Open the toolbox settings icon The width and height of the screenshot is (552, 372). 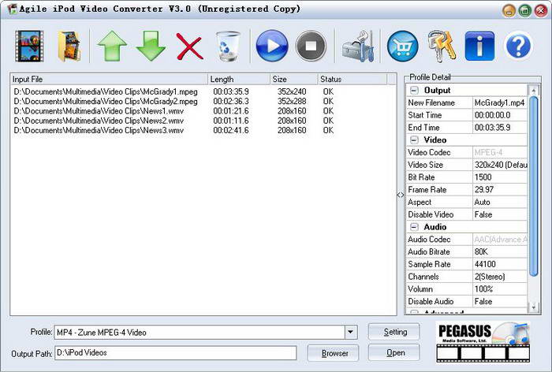point(358,46)
